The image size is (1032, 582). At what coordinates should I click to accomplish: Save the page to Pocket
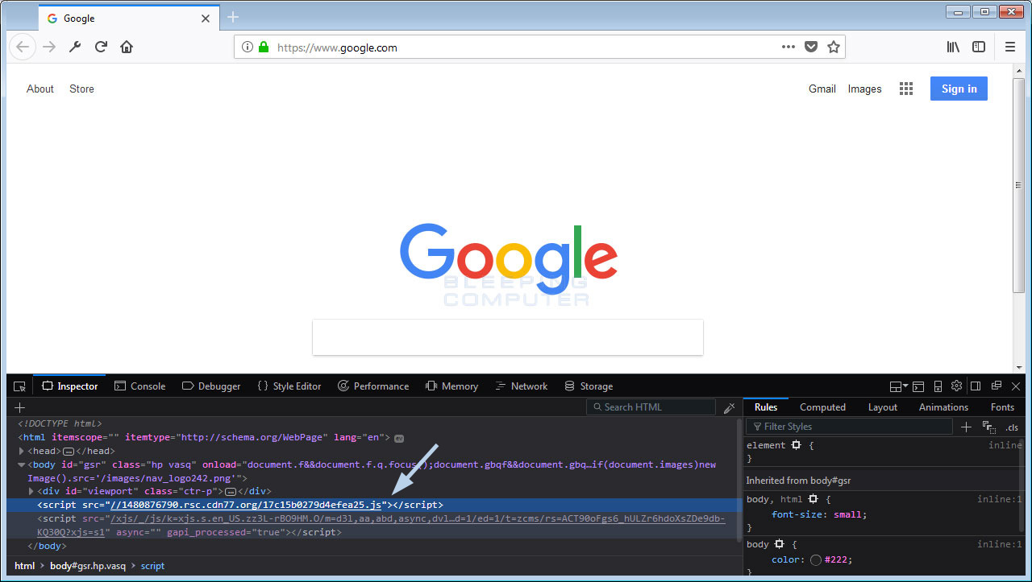click(x=811, y=47)
